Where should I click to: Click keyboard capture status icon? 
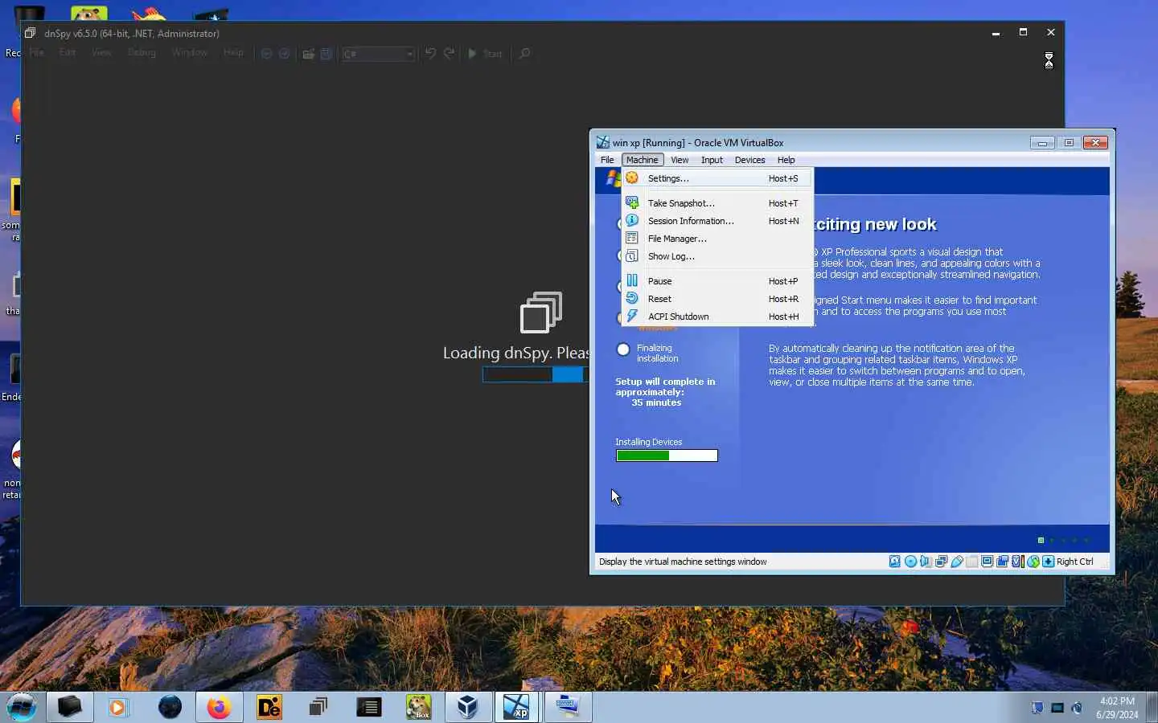click(x=1049, y=562)
